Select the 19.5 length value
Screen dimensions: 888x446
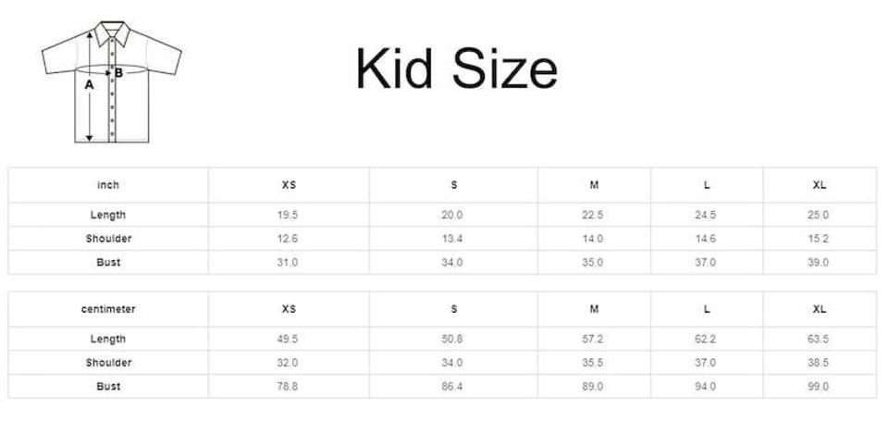[289, 215]
